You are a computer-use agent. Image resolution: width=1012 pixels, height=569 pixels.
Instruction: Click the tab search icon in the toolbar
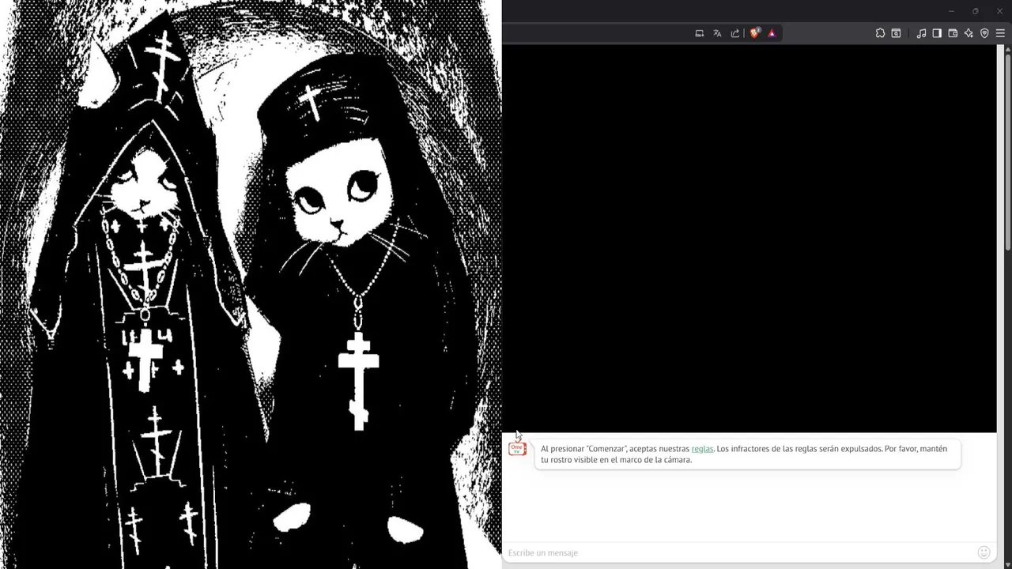(x=896, y=33)
